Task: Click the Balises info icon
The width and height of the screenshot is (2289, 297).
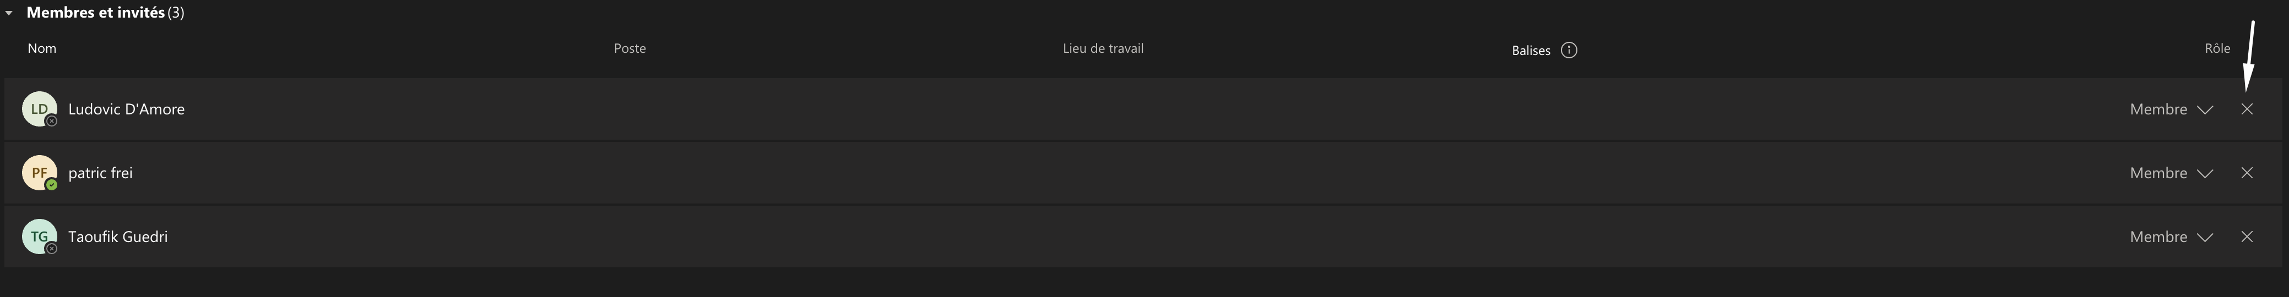Action: (x=1569, y=50)
